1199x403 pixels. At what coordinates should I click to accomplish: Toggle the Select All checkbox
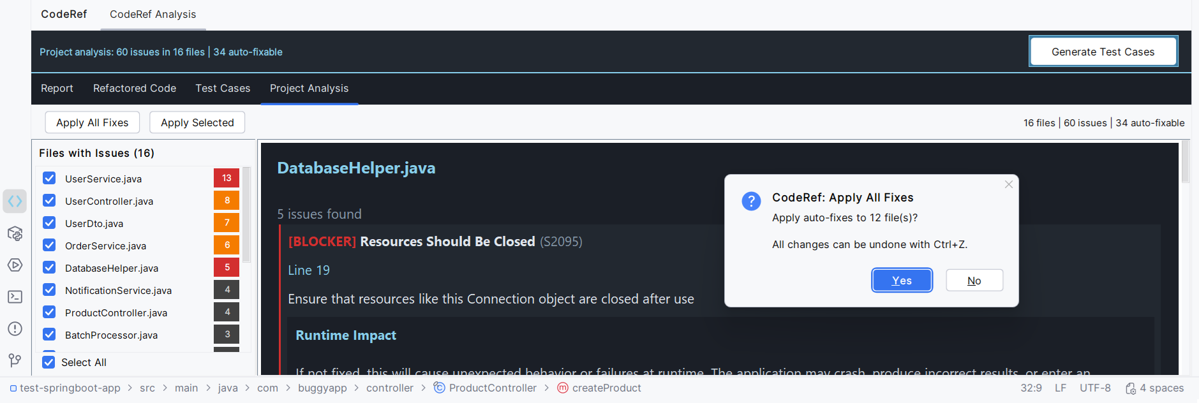[48, 362]
